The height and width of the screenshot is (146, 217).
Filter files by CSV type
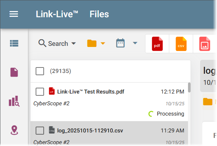click(181, 44)
